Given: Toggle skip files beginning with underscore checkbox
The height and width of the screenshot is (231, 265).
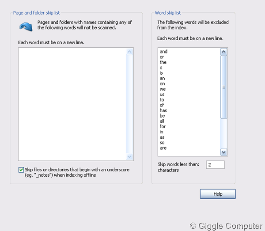Looking at the screenshot, I should tap(21, 170).
